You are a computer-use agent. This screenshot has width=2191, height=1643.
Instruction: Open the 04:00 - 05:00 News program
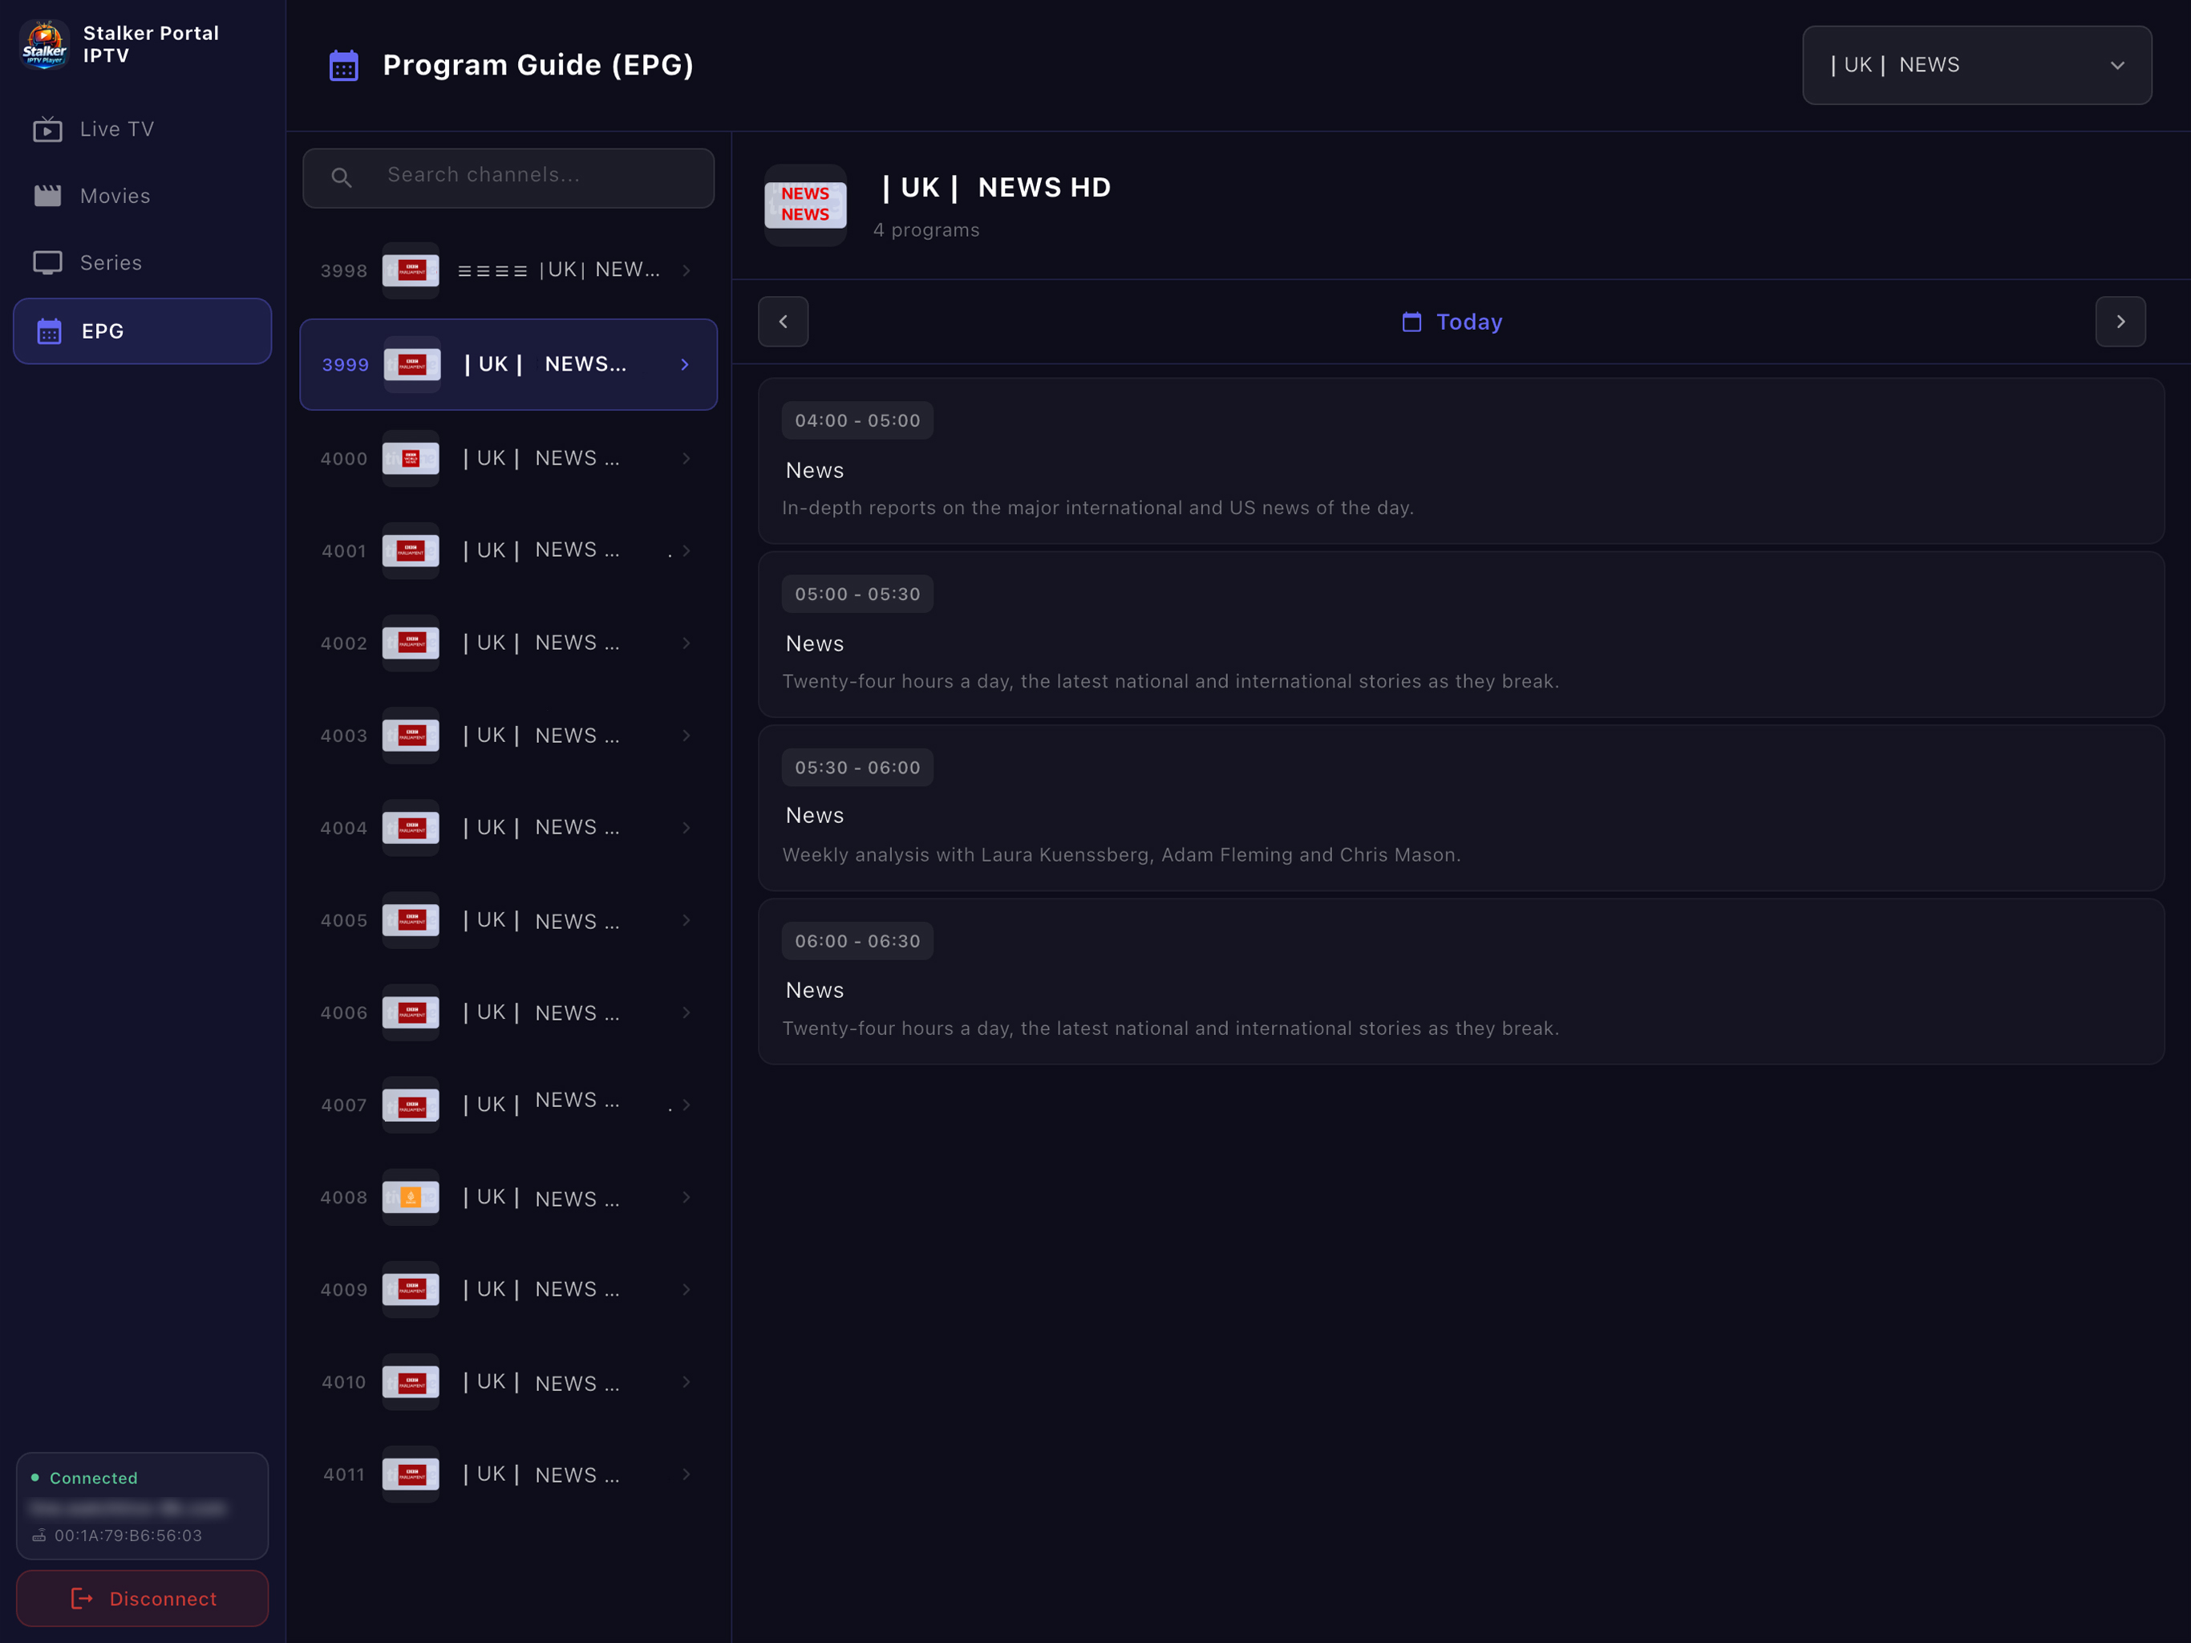point(1461,460)
